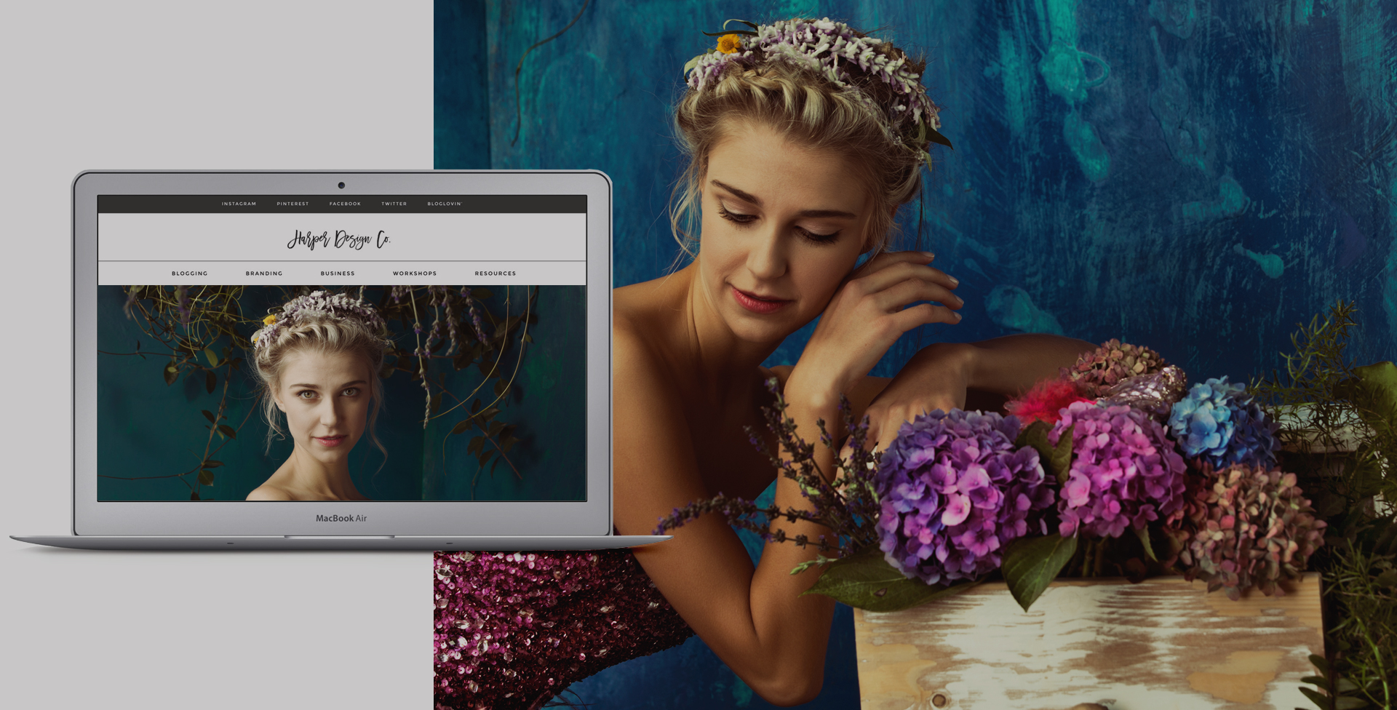This screenshot has width=1397, height=710.
Task: Open the Blogging menu item
Action: [190, 274]
